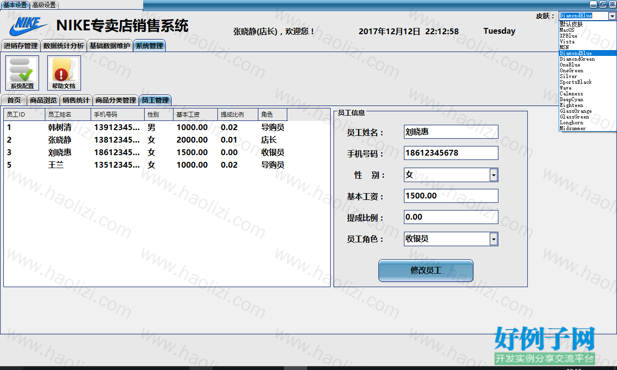Image resolution: width=617 pixels, height=370 pixels.
Task: Expand the 员工角色 role dropdown
Action: point(494,239)
